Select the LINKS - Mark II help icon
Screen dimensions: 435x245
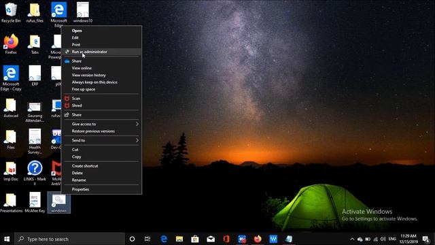35,174
